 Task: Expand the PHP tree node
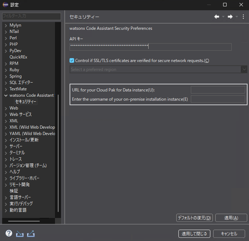point(6,44)
